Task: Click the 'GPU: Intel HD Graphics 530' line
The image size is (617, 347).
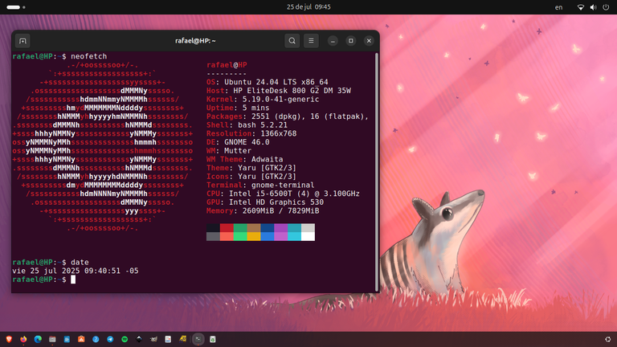Action: (x=265, y=202)
